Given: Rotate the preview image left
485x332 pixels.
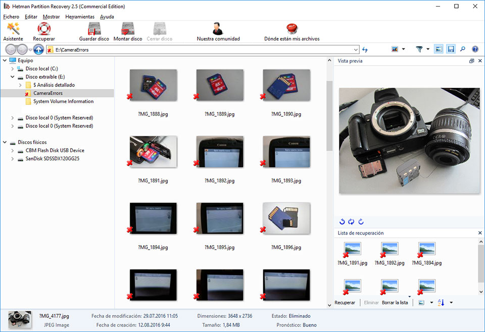Looking at the screenshot, I should pos(342,221).
